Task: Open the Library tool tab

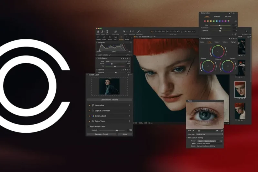Action: coord(98,38)
